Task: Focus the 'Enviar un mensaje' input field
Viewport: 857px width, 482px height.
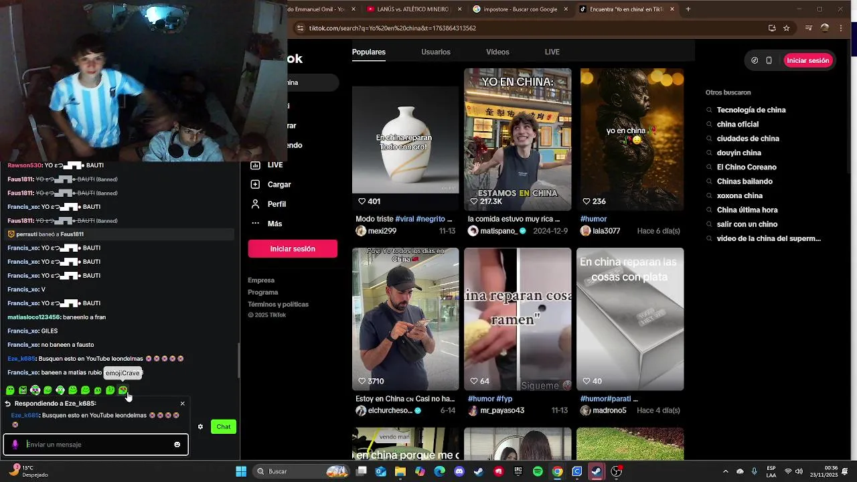Action: click(x=96, y=445)
